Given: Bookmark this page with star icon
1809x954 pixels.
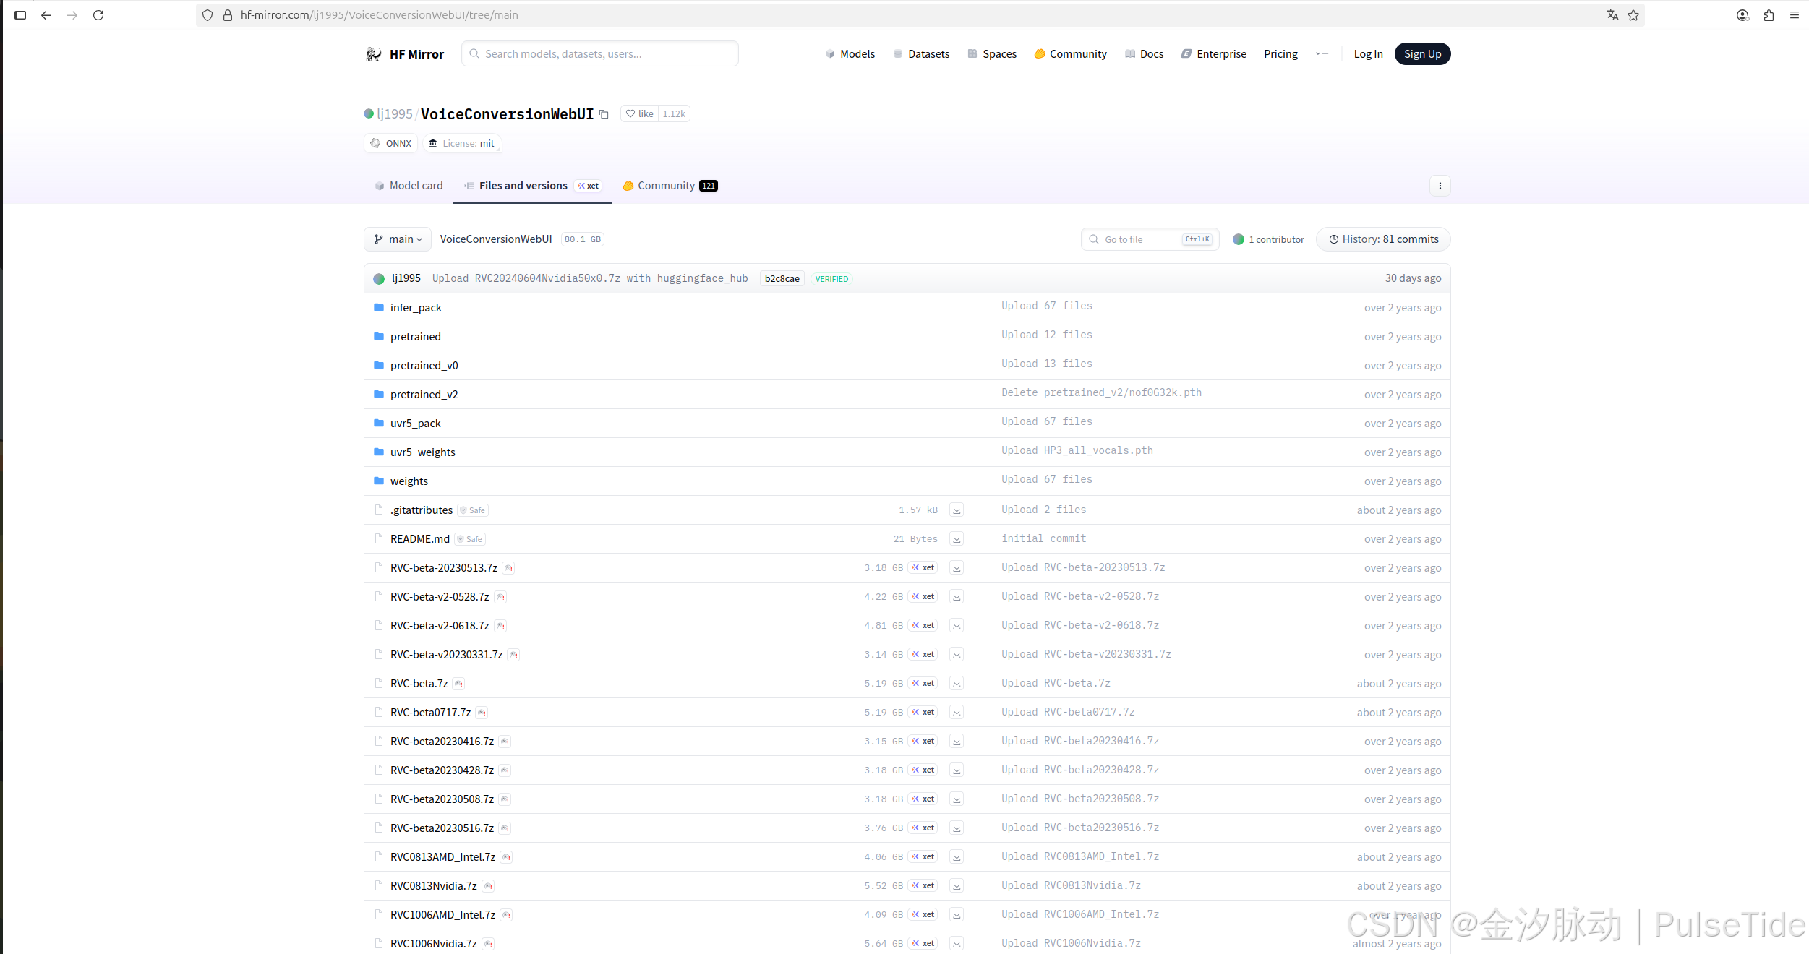Looking at the screenshot, I should coord(1633,14).
